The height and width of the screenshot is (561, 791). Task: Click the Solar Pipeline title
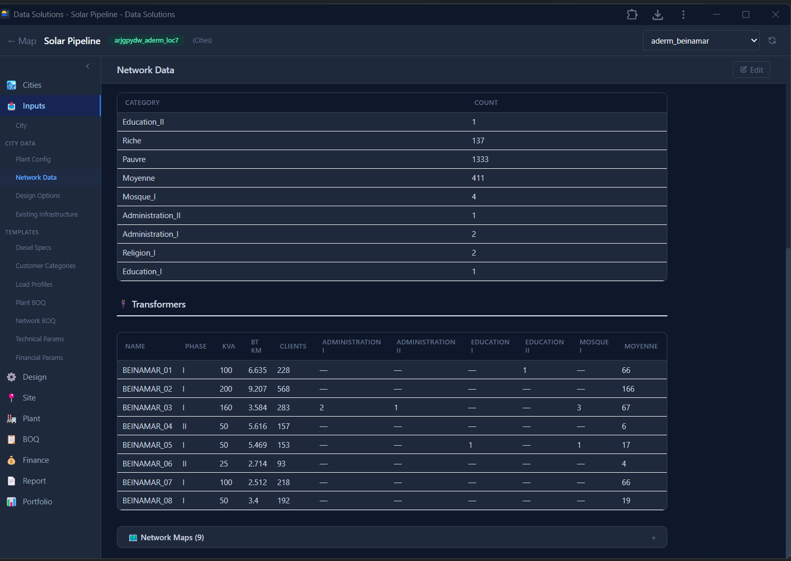tap(72, 41)
